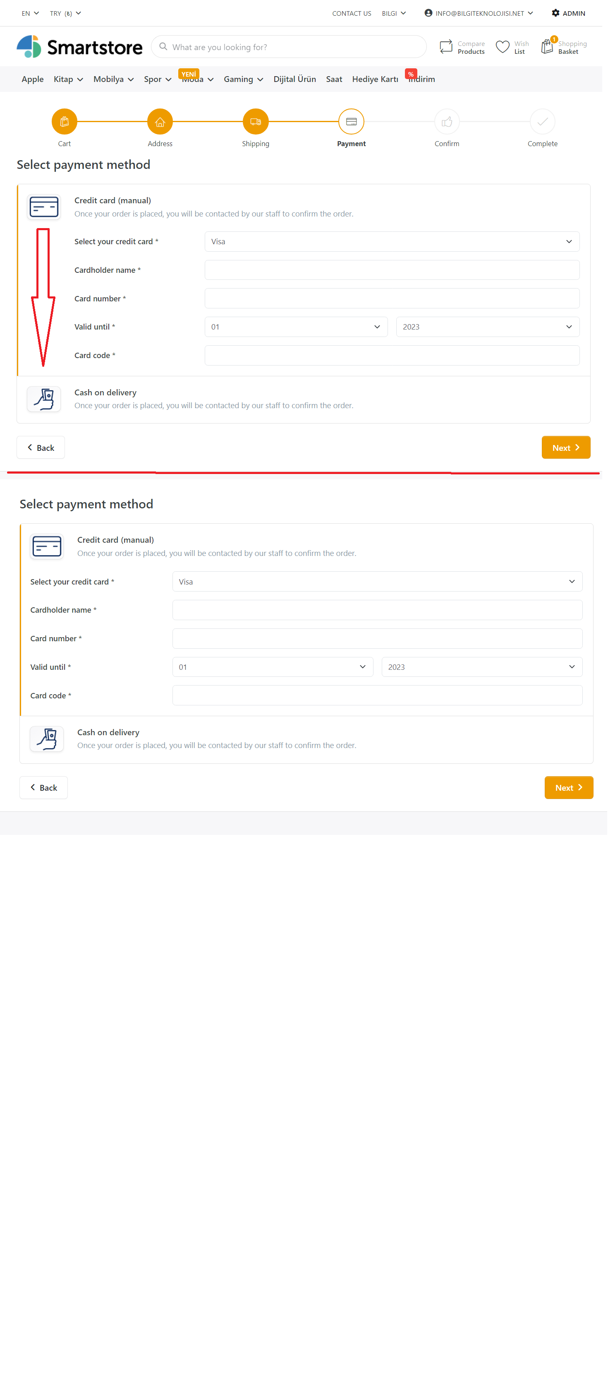Open the Shopping Basket icon
608x1381 pixels.
click(x=548, y=47)
